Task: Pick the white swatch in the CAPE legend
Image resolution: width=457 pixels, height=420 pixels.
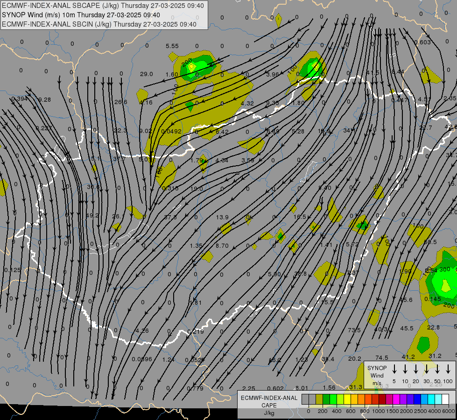Action: point(445,399)
